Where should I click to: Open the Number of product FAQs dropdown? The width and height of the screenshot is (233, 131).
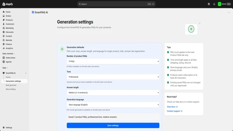[113, 61]
